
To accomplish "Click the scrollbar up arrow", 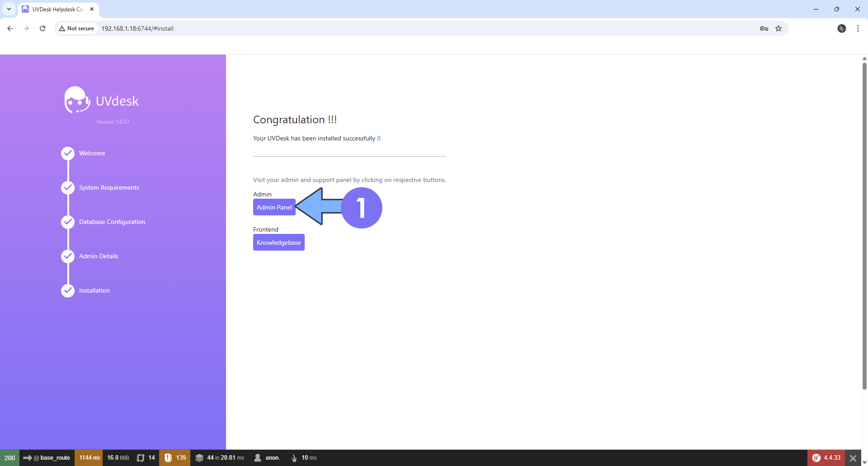I will point(864,58).
